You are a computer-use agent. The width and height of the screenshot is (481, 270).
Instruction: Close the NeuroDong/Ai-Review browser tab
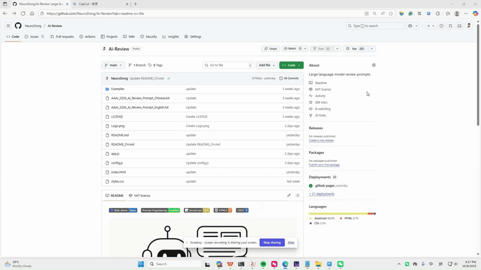pos(67,4)
